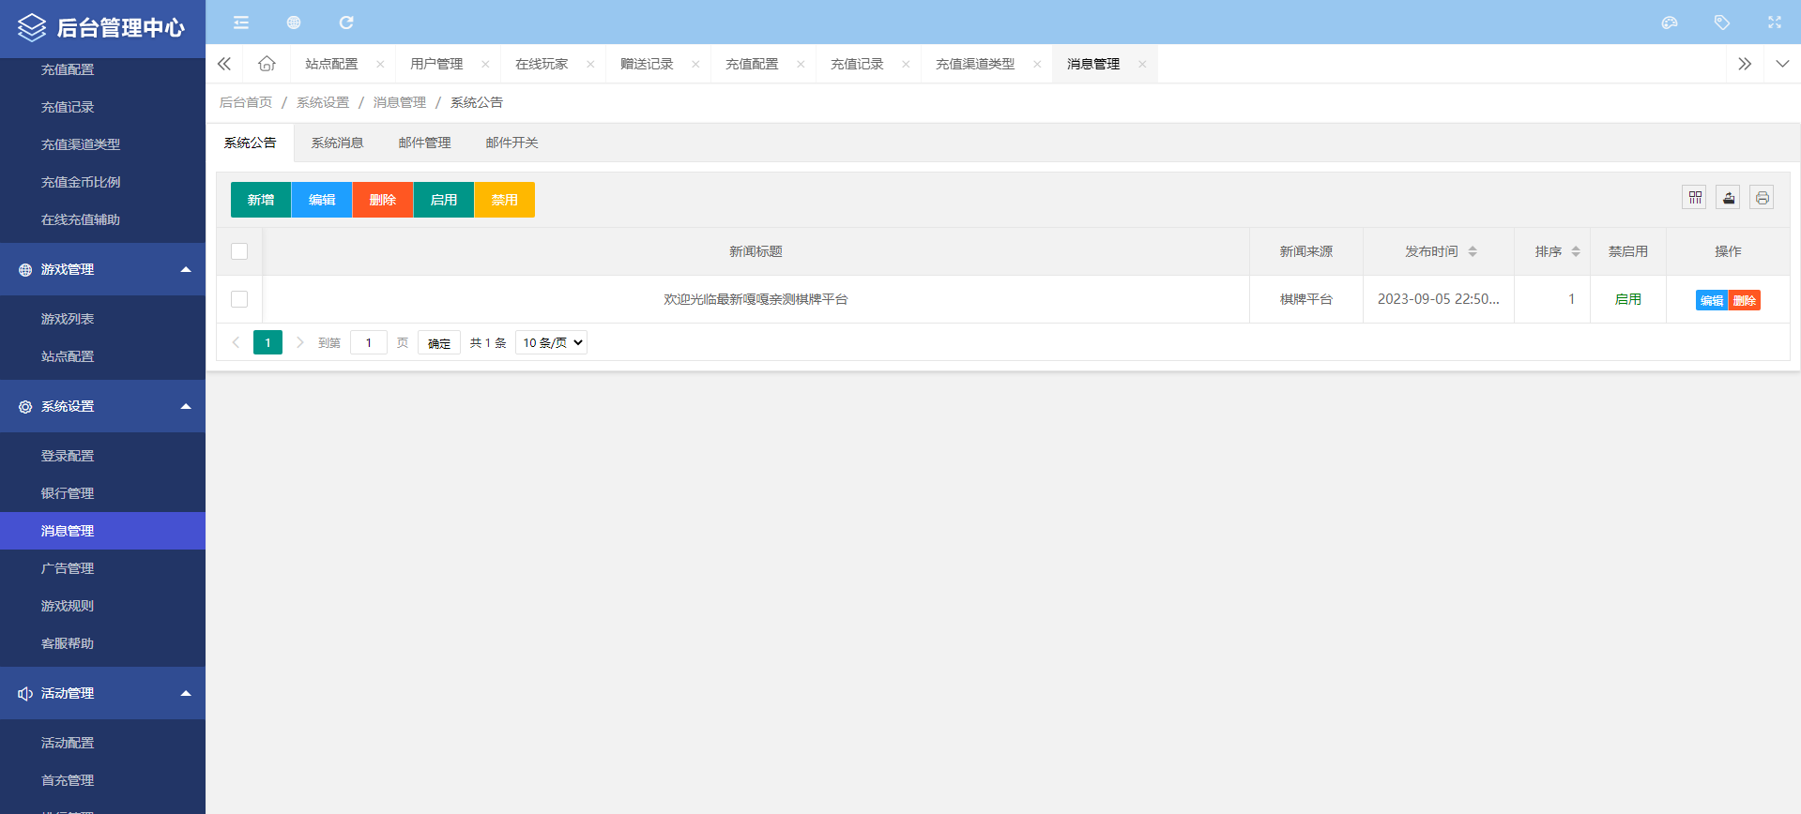
Task: Click the green 新增 button
Action: tap(261, 200)
